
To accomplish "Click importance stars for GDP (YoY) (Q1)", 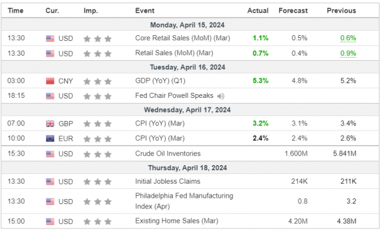I will pos(97,81).
